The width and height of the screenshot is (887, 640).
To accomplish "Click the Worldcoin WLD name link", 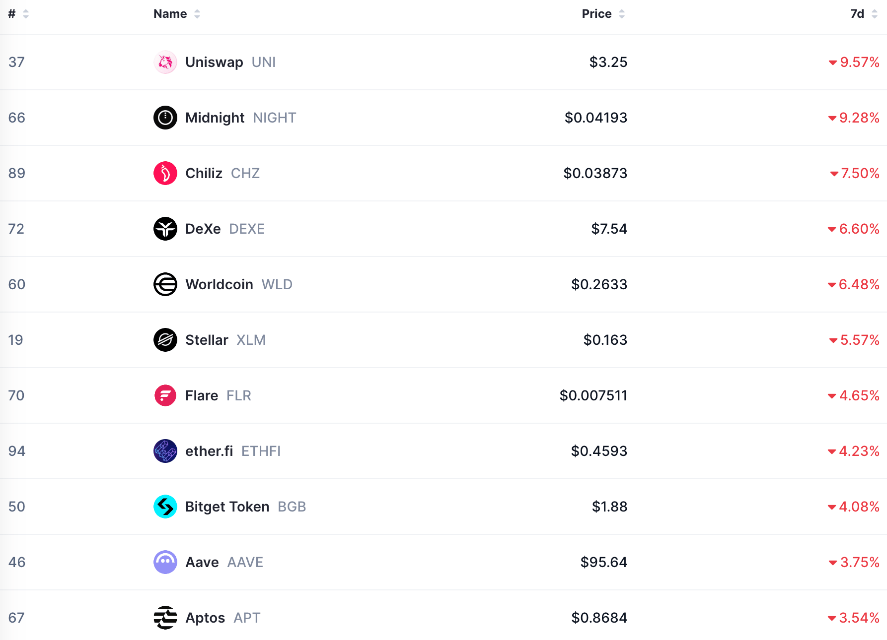I will (x=219, y=284).
